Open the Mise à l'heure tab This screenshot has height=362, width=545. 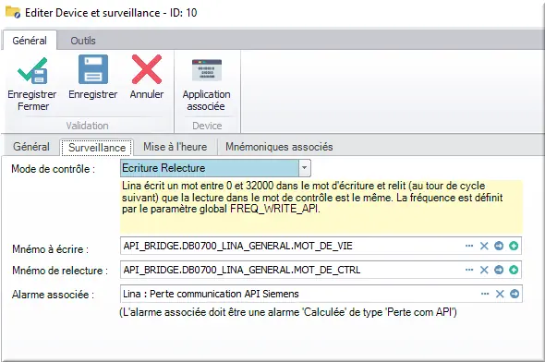pos(176,147)
